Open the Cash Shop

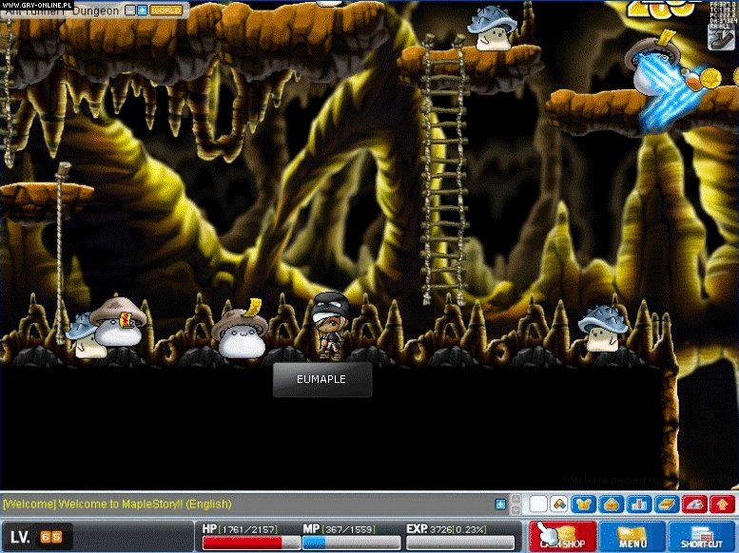pos(563,537)
